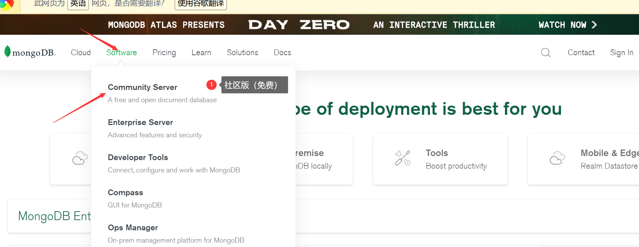Select Community Server from the dropdown
Screen dimensions: 639x247
coord(142,87)
